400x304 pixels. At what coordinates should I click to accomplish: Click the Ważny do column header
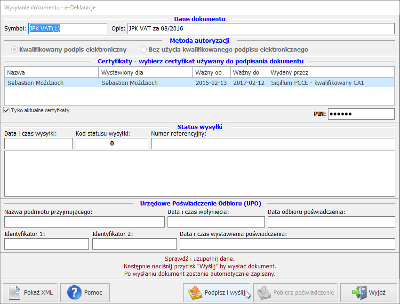click(x=249, y=73)
